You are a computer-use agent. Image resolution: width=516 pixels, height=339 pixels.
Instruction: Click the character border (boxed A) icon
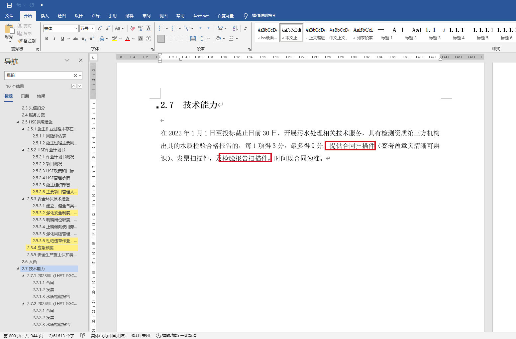tap(149, 28)
